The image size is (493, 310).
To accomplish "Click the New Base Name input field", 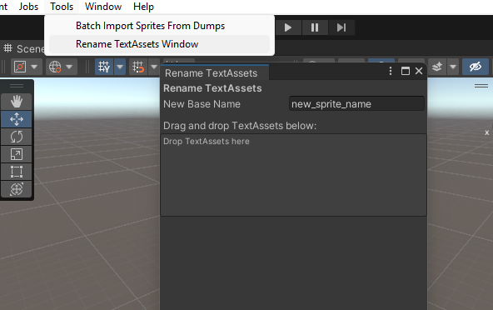I will coord(356,104).
